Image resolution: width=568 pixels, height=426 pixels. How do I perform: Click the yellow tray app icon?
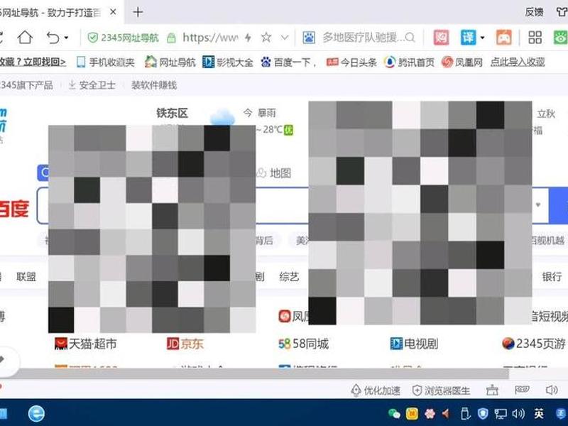tap(412, 413)
